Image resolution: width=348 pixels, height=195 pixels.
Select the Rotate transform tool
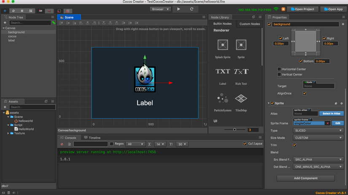13,11
